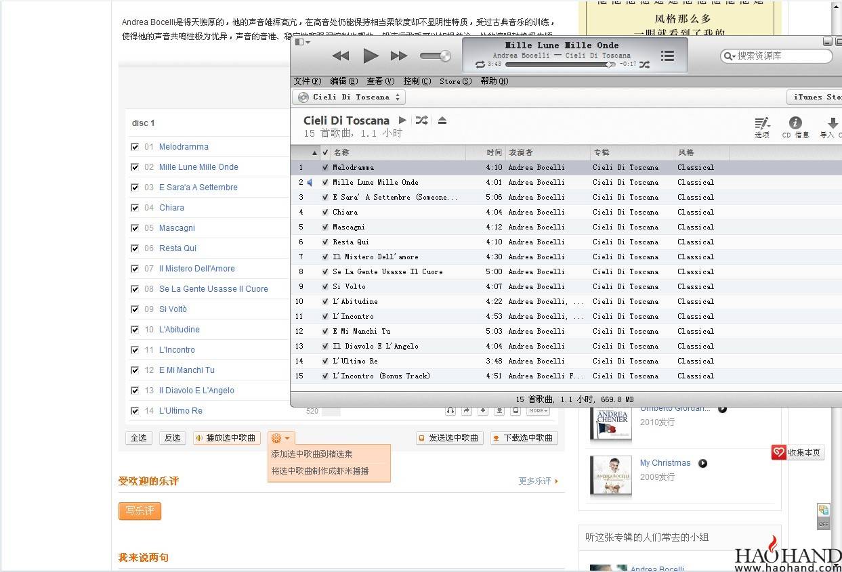The width and height of the screenshot is (842, 572).
Task: Click the 写乐评 button
Action: coord(140,511)
